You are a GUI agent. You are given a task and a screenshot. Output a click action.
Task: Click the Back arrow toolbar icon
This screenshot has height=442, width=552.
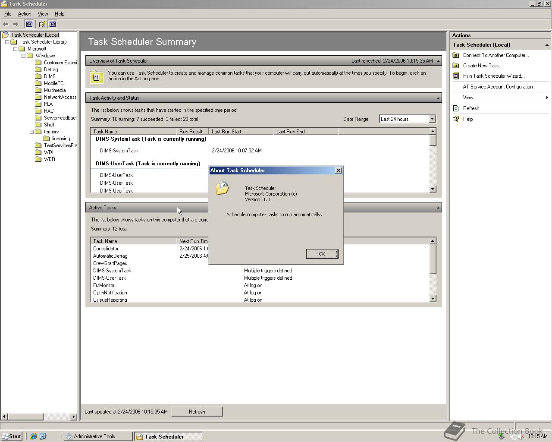click(x=6, y=24)
